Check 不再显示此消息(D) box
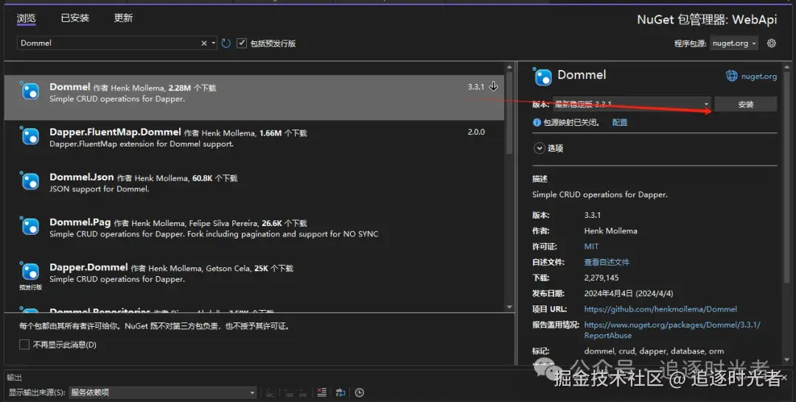 point(24,345)
